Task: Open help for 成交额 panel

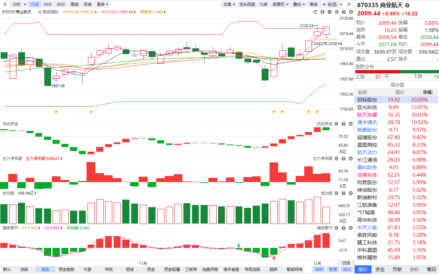Action: pyautogui.click(x=343, y=193)
